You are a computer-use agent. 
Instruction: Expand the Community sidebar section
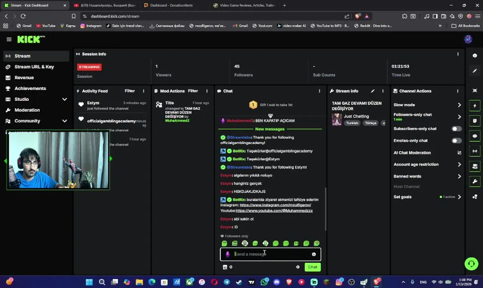click(x=64, y=121)
